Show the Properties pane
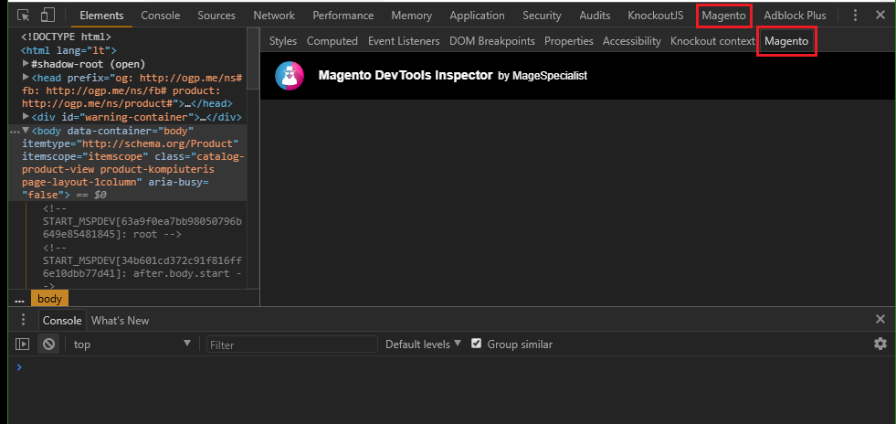The image size is (896, 424). click(569, 40)
